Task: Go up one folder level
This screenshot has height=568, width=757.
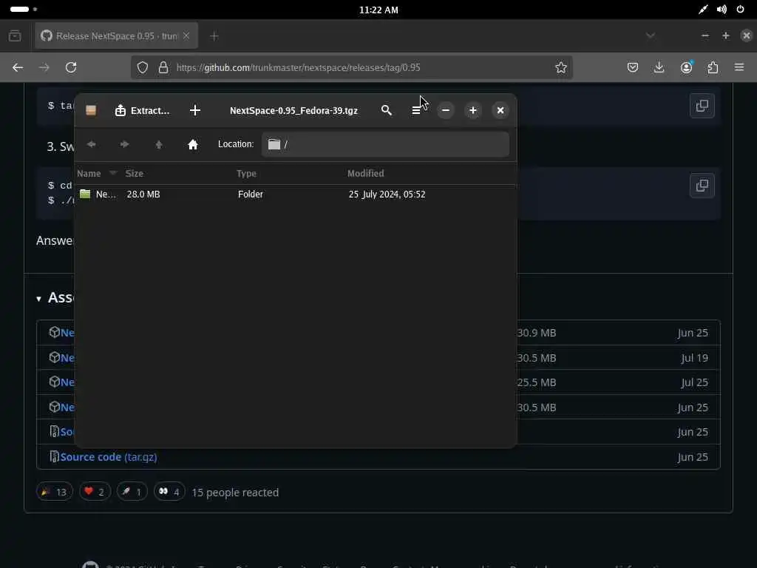Action: point(159,144)
